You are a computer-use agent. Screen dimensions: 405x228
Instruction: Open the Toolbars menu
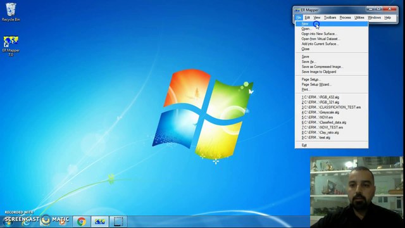[x=330, y=18]
